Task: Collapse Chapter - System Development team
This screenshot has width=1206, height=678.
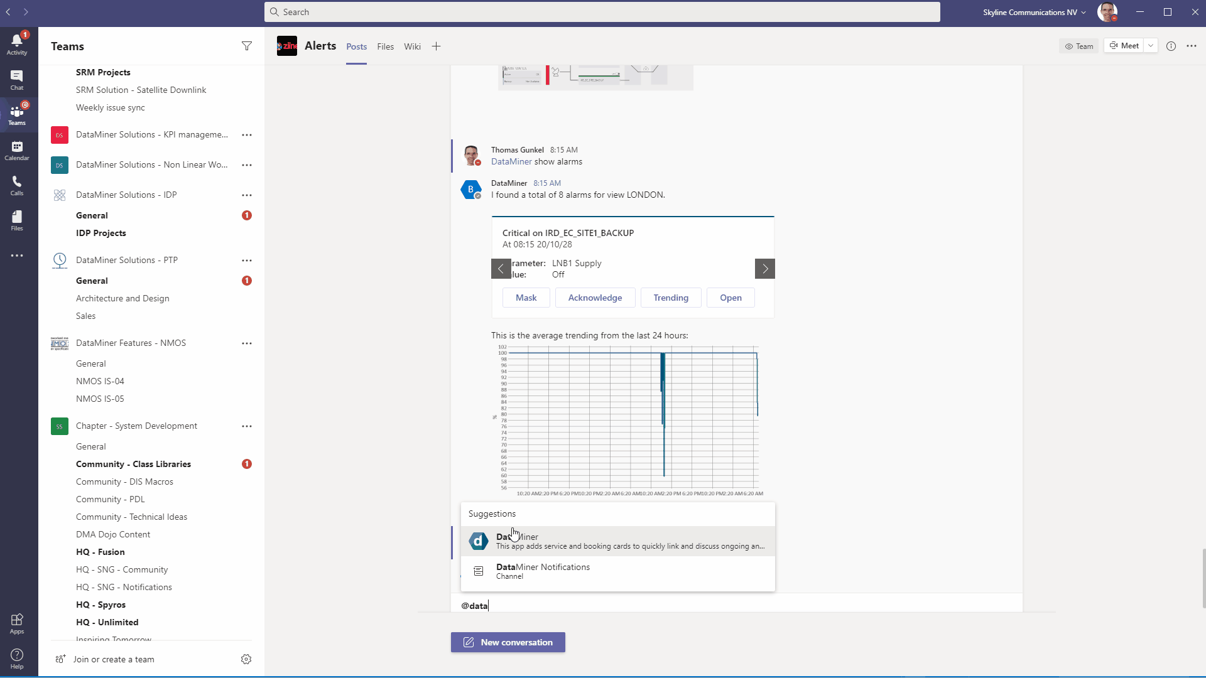Action: tap(136, 426)
